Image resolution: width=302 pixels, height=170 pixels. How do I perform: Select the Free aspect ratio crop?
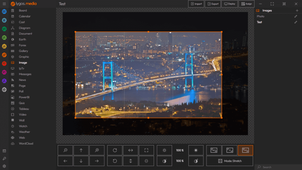pos(245,150)
